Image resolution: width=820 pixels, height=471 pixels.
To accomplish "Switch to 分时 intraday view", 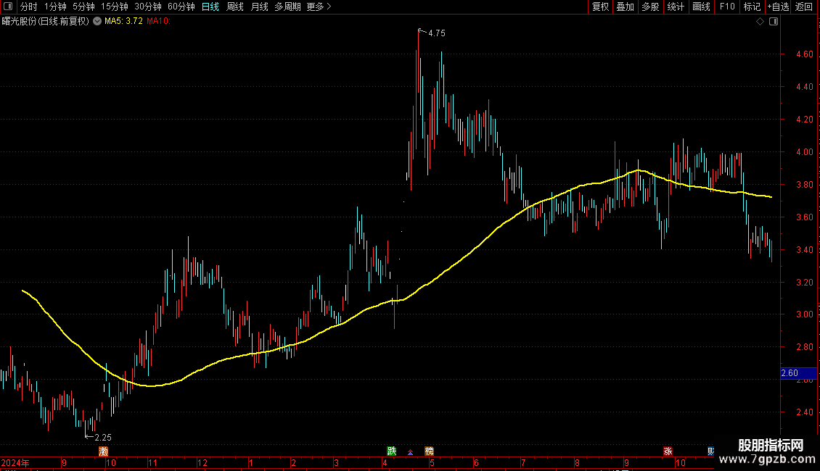I will click(29, 7).
